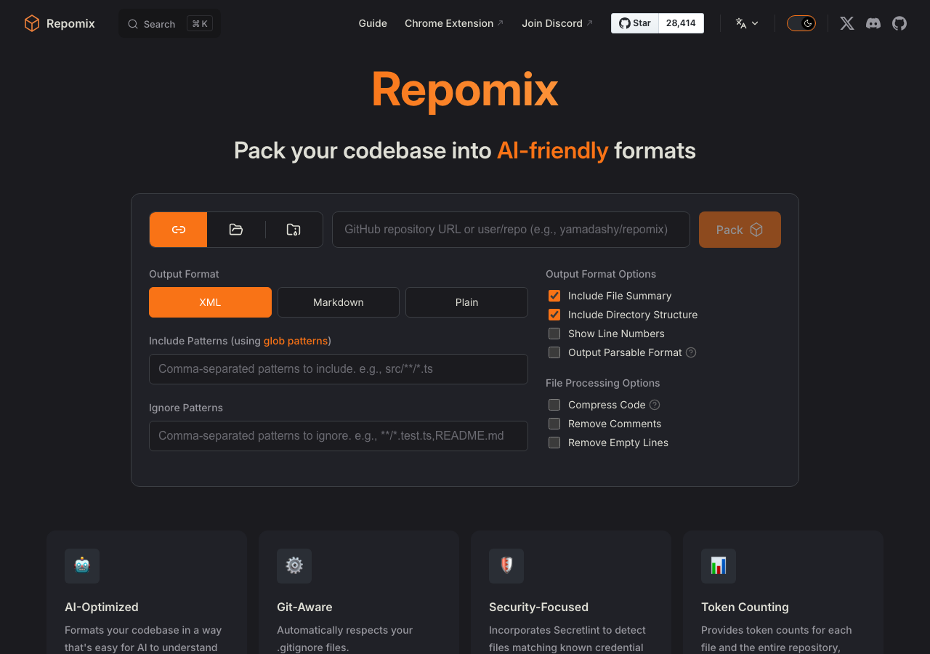Open X (Twitter) profile icon

pos(847,23)
